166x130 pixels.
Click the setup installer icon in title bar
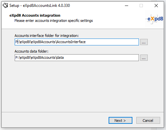(x=5, y=6)
